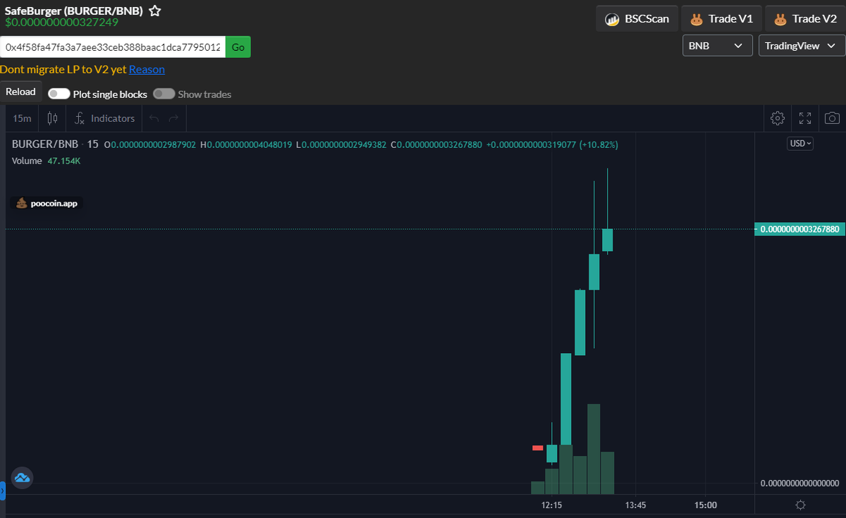The image size is (846, 518).
Task: Click the BURGER/BNB symbol legend title
Action: [x=44, y=144]
